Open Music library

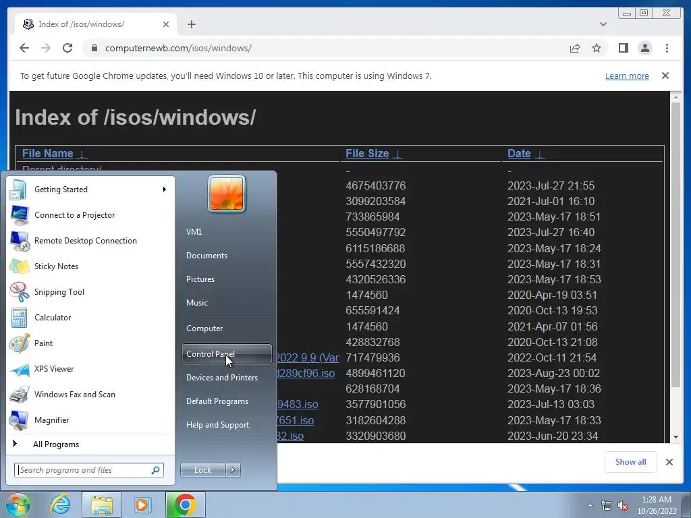(x=227, y=303)
